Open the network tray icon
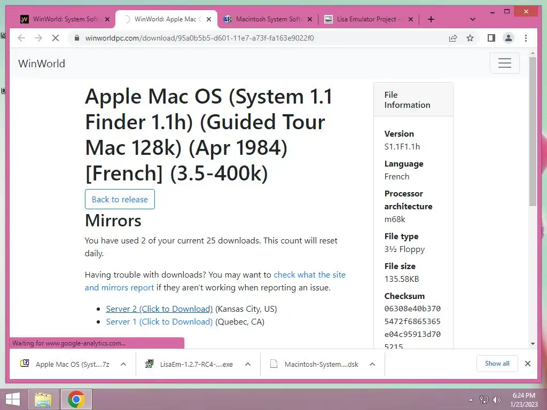547x410 pixels. click(x=483, y=400)
